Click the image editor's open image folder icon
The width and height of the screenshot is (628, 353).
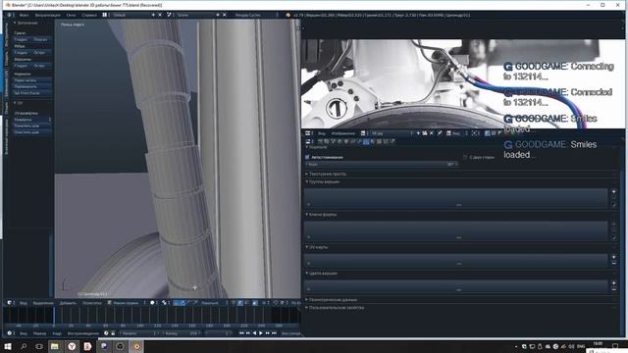[x=425, y=133]
